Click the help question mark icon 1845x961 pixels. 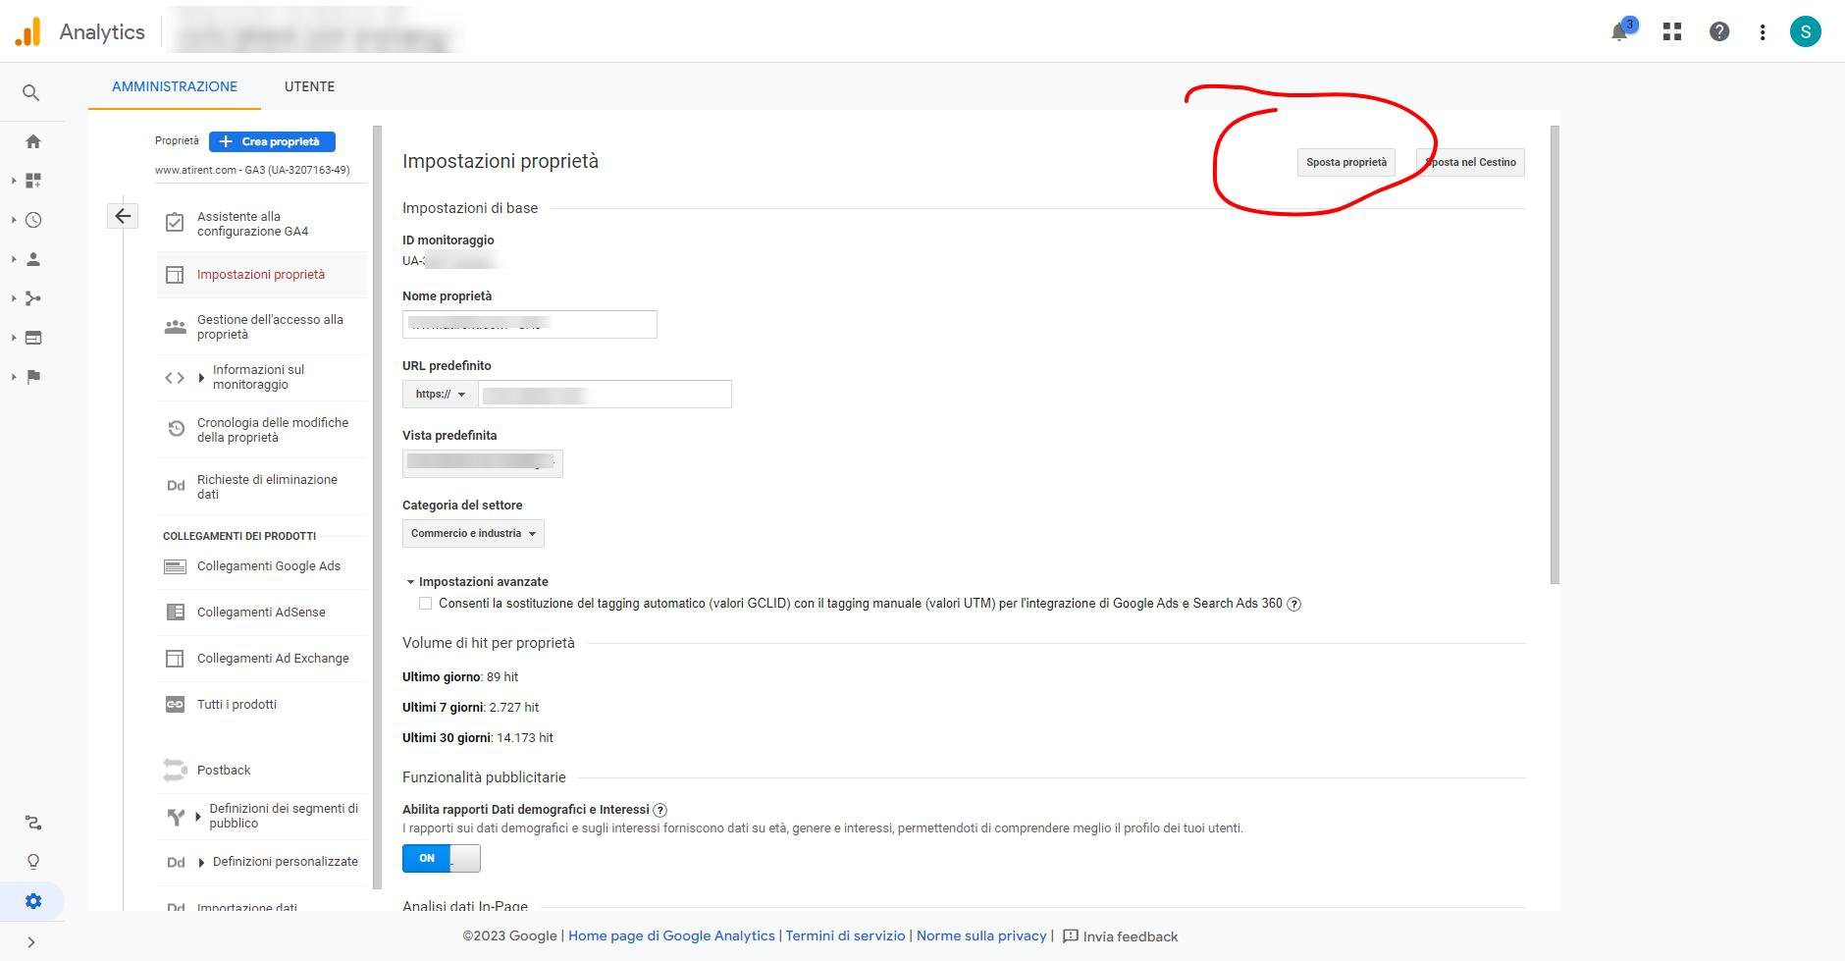pyautogui.click(x=1719, y=31)
